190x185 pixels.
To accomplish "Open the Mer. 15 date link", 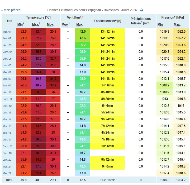I will 7,126.
